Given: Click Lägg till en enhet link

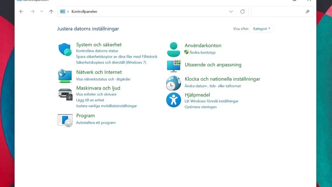Looking at the screenshot, I should pyautogui.click(x=90, y=100).
